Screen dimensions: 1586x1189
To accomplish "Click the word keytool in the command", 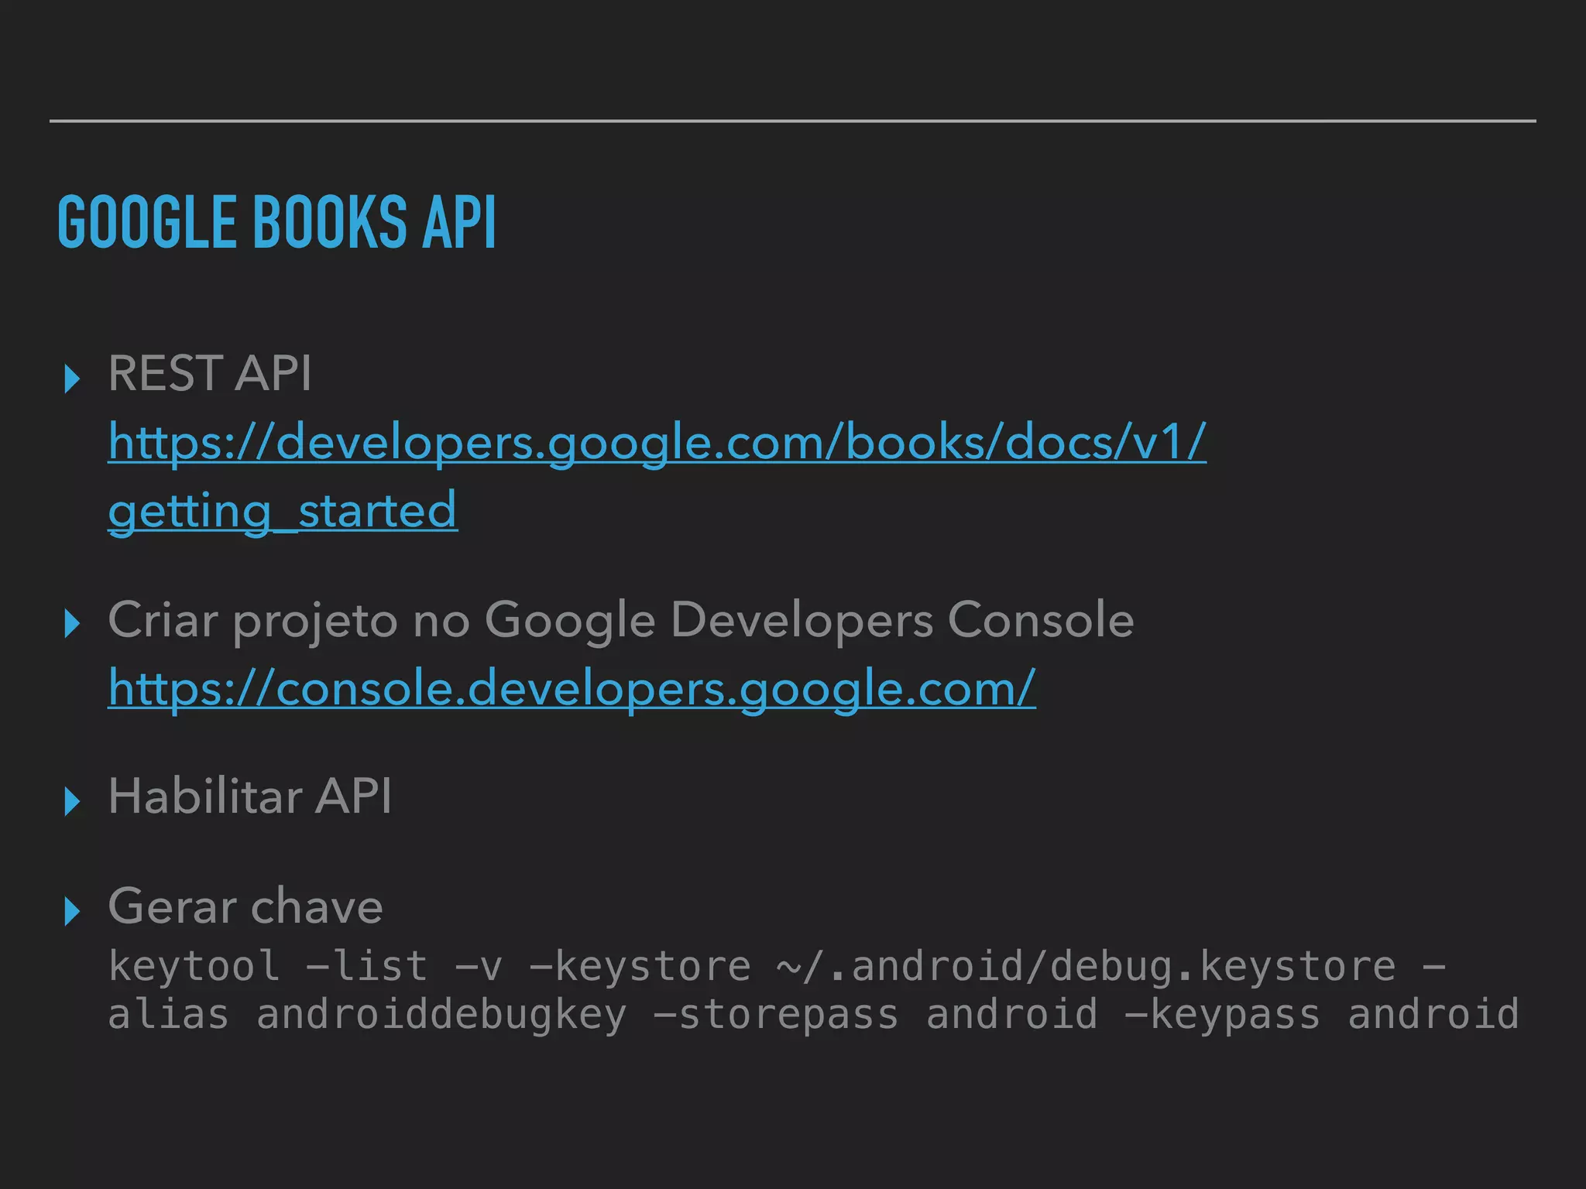I will tap(194, 966).
